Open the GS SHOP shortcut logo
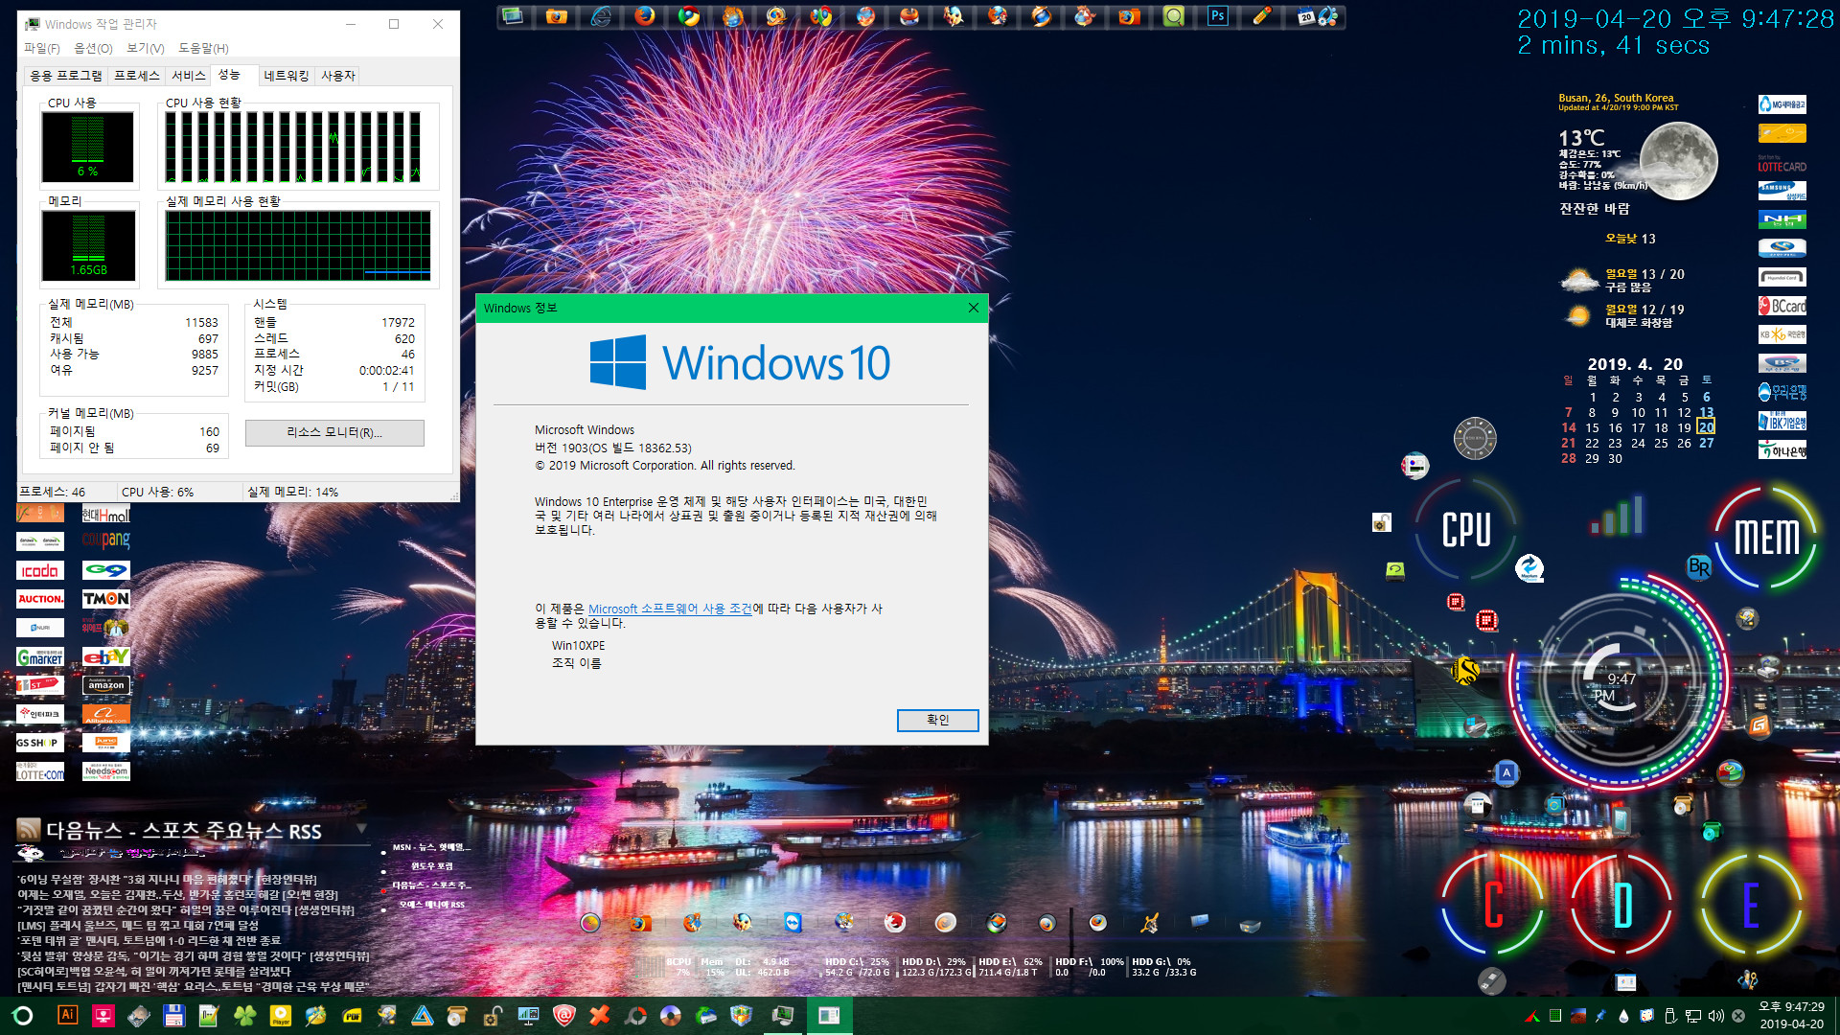 coord(40,743)
